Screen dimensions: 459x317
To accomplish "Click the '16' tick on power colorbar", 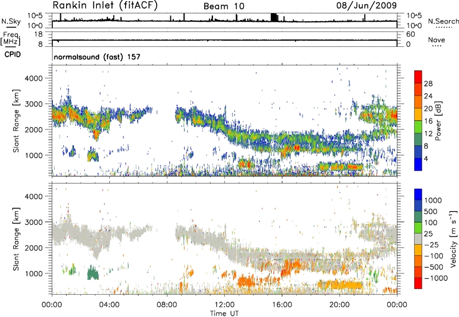I will (428, 121).
